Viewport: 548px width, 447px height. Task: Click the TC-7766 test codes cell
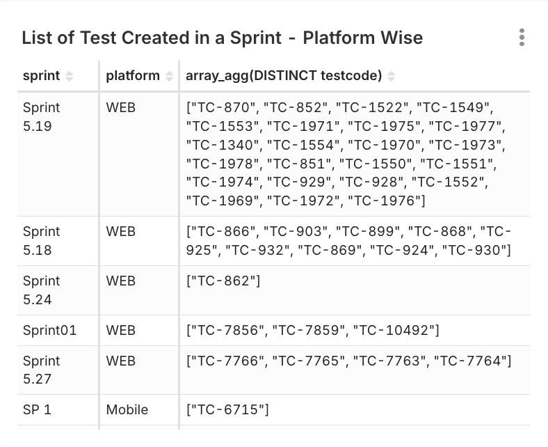point(348,361)
